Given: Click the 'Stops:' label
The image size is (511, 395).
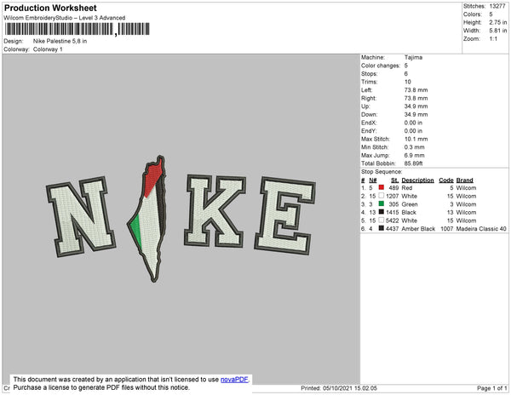Looking at the screenshot, I should (x=369, y=73).
